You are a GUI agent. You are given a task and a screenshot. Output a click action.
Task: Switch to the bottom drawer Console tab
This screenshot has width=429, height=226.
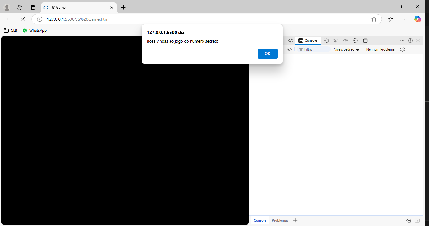click(260, 220)
